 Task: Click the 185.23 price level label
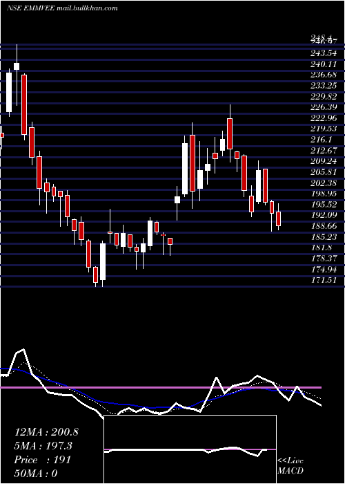324,236
